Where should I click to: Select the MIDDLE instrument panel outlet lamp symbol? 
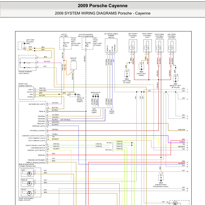point(29,183)
